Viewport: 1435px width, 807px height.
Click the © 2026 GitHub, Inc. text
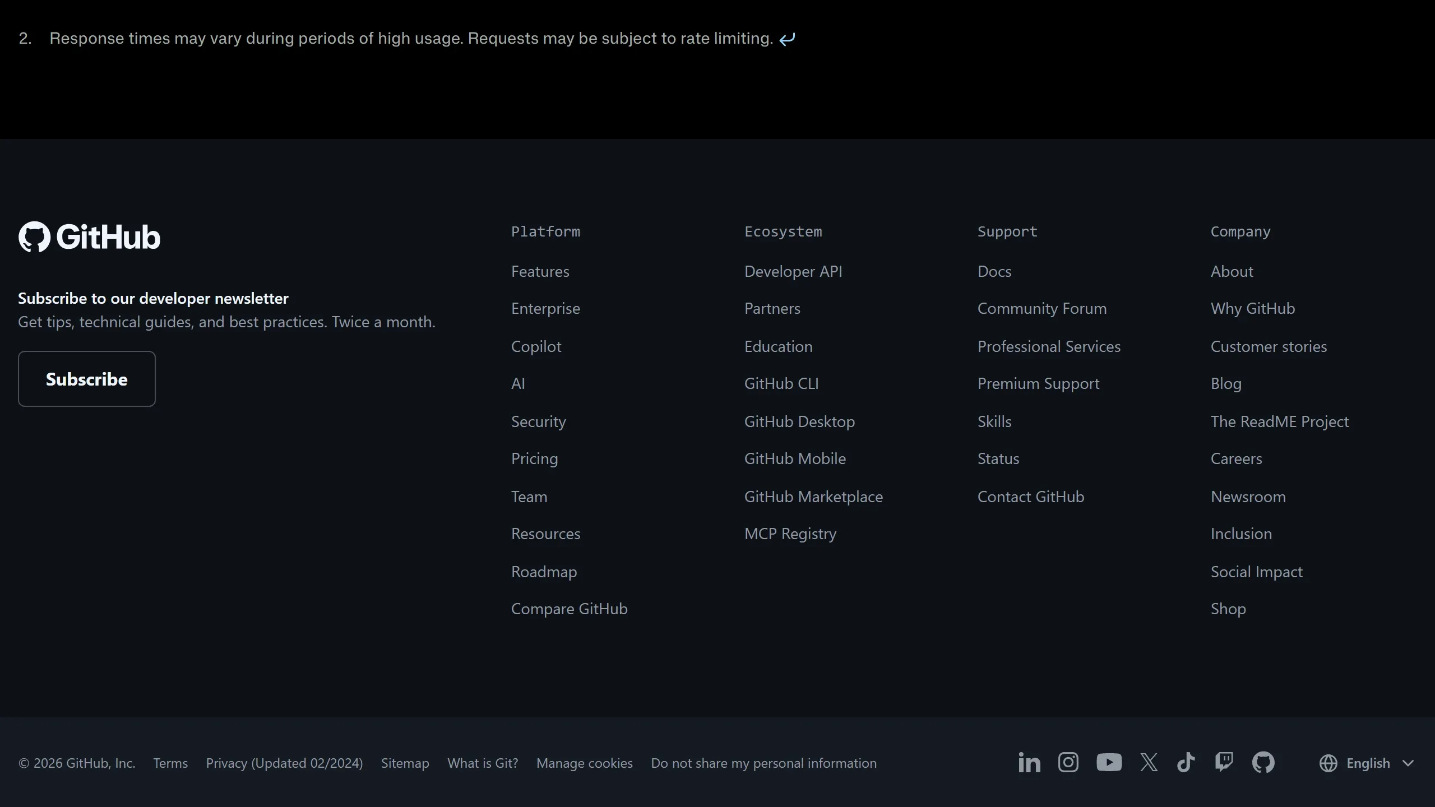(77, 763)
